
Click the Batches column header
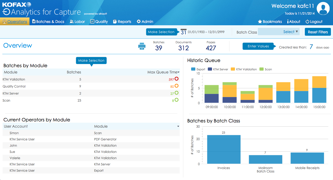click(x=74, y=72)
